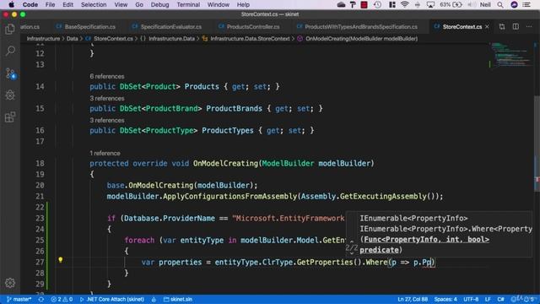Image resolution: width=540 pixels, height=304 pixels.
Task: Change file encoding UTF-8
Action: (x=471, y=299)
